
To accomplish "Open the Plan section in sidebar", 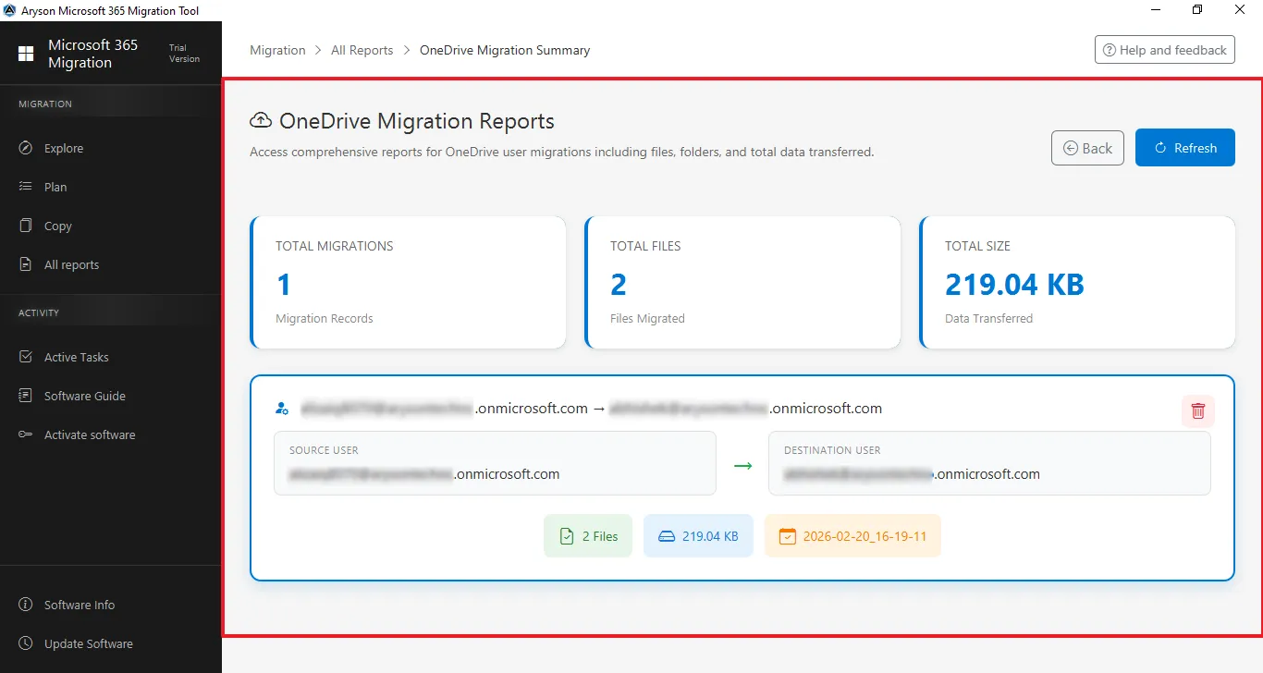I will (x=55, y=187).
